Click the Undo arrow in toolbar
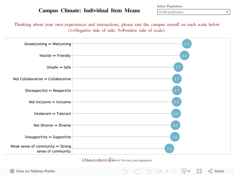Image resolution: width=234 pixels, height=175 pixels. point(125,171)
